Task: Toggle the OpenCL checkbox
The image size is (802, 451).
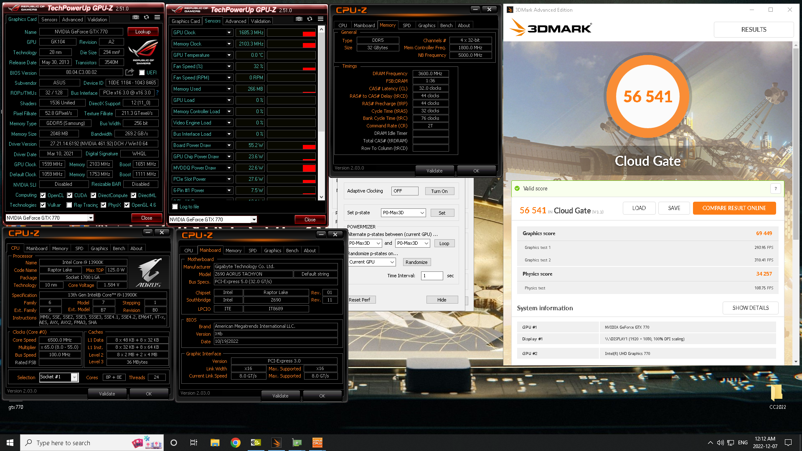Action: 43,195
